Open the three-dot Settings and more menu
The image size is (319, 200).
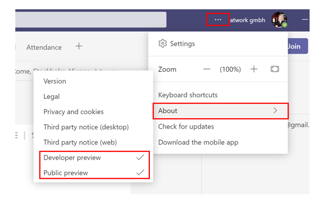(x=218, y=20)
